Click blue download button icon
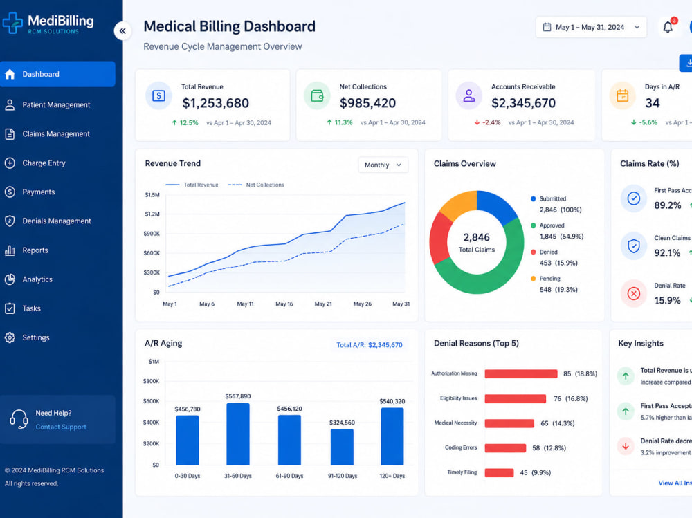The height and width of the screenshot is (518, 692). coord(688,63)
